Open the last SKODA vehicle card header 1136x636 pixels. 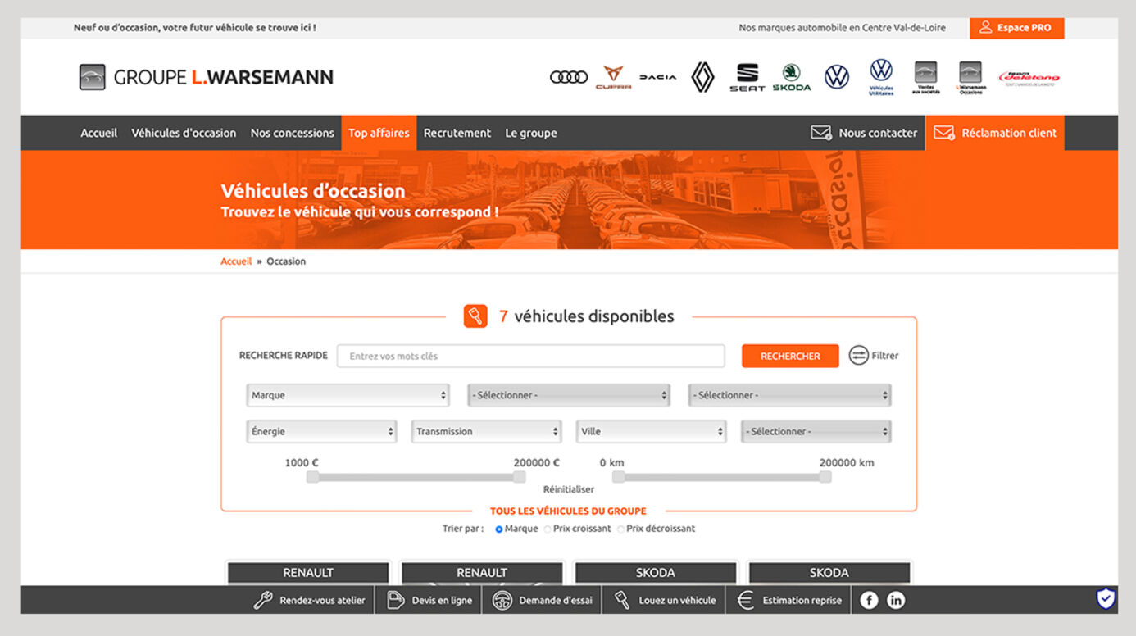pyautogui.click(x=829, y=573)
